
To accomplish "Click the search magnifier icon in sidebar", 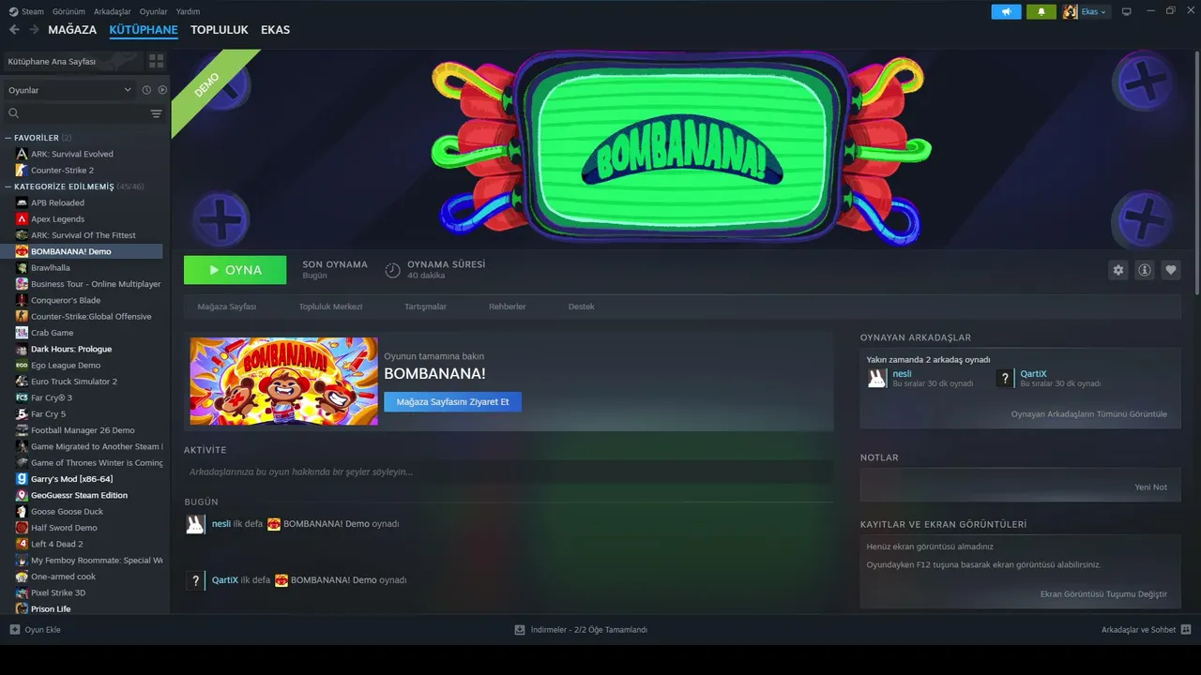I will (x=14, y=113).
